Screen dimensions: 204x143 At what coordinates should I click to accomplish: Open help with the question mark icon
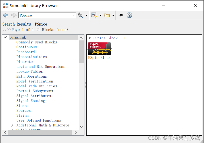tap(129, 15)
